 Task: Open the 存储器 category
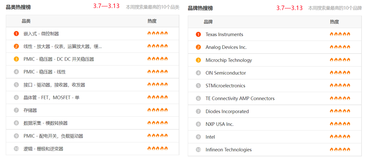pyautogui.click(x=30, y=110)
